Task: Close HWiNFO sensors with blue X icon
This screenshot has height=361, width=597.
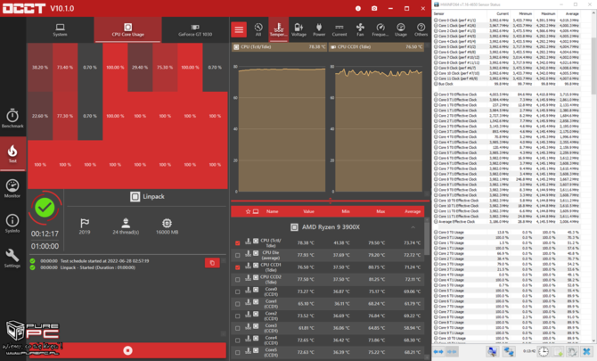Action: click(x=586, y=351)
